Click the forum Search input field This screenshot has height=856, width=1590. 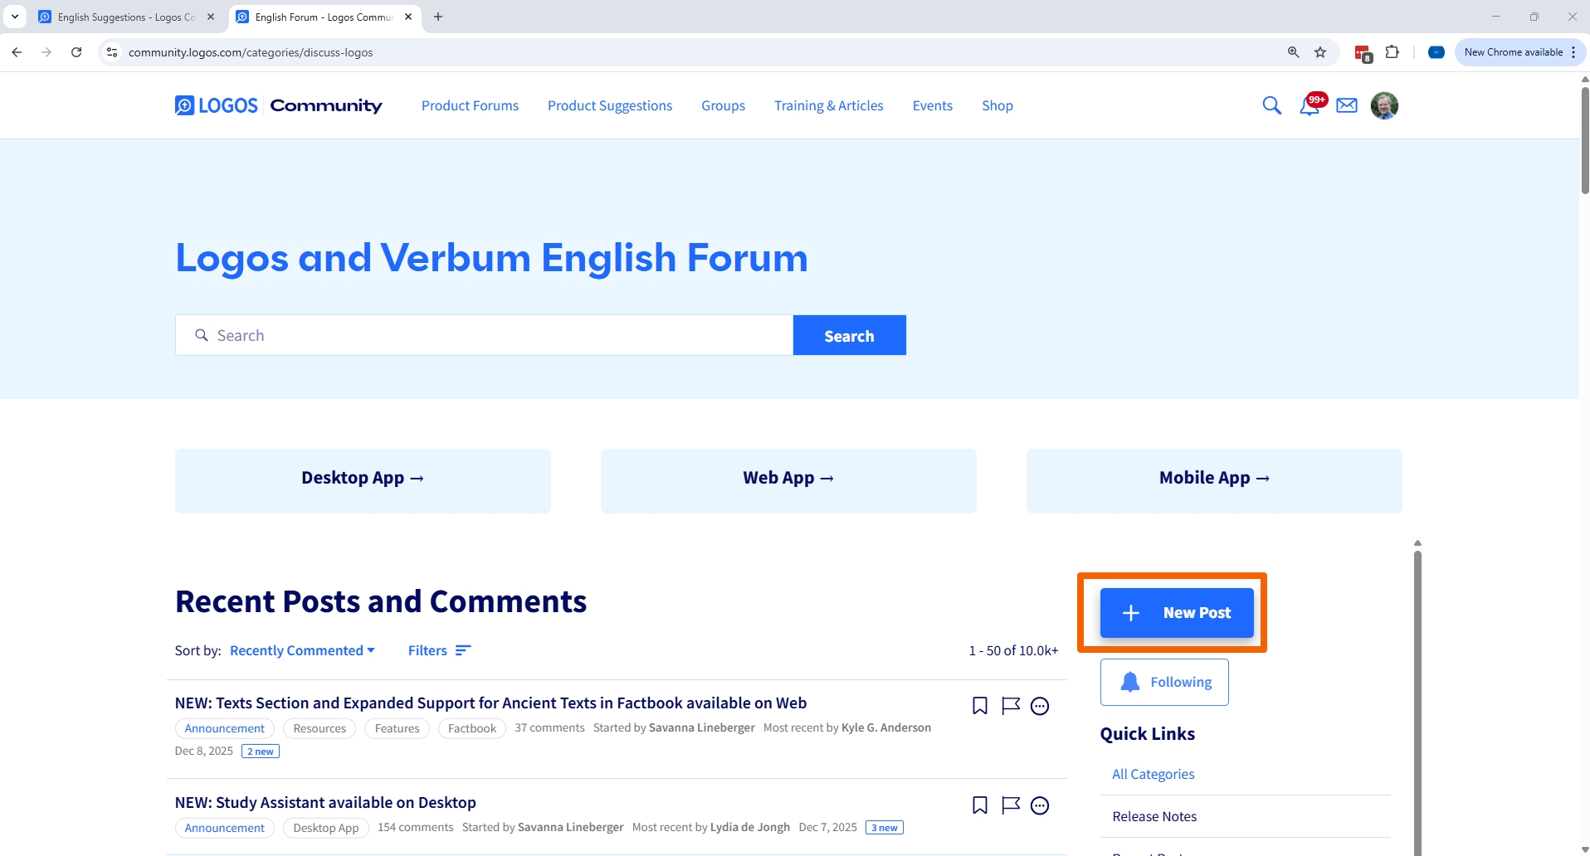(484, 335)
